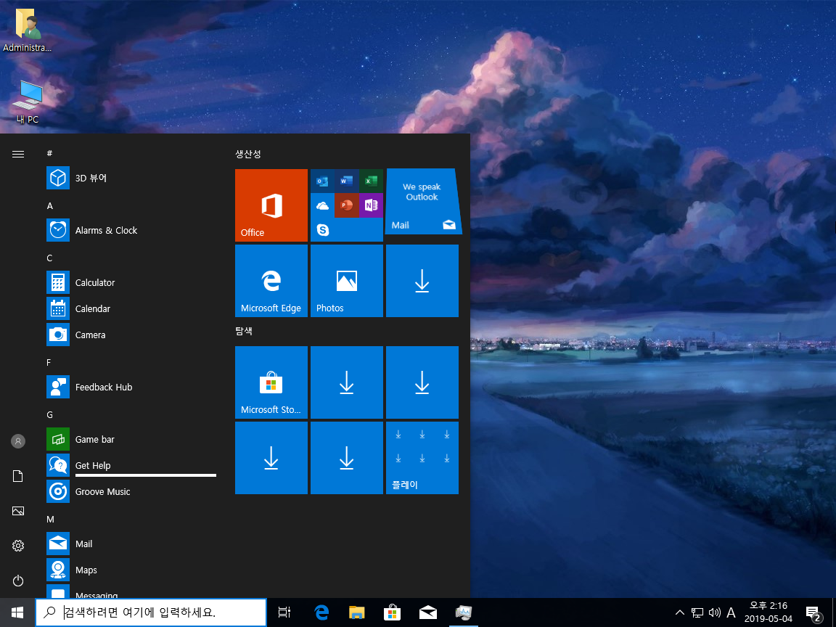Viewport: 836px width, 627px height.
Task: Open Calendar from app list
Action: (x=131, y=308)
